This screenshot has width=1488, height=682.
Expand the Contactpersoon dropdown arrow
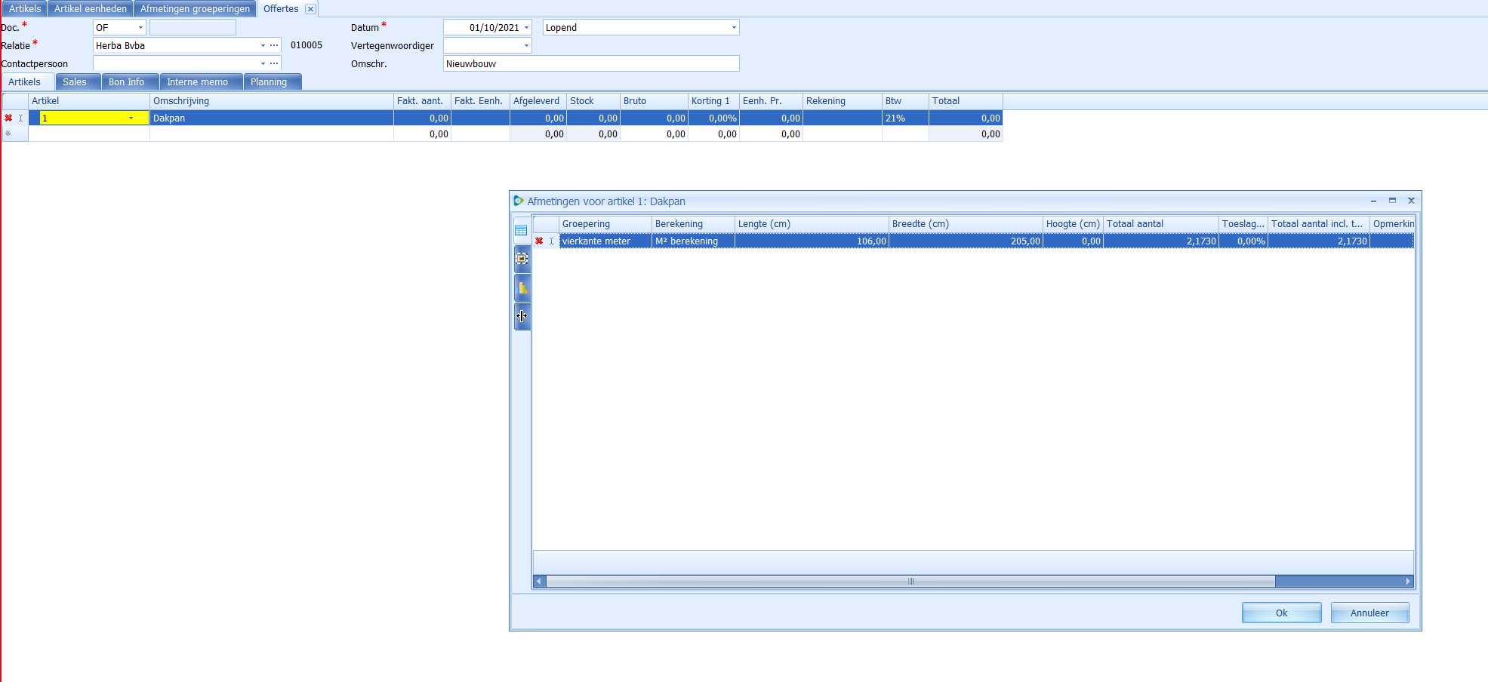[x=263, y=63]
